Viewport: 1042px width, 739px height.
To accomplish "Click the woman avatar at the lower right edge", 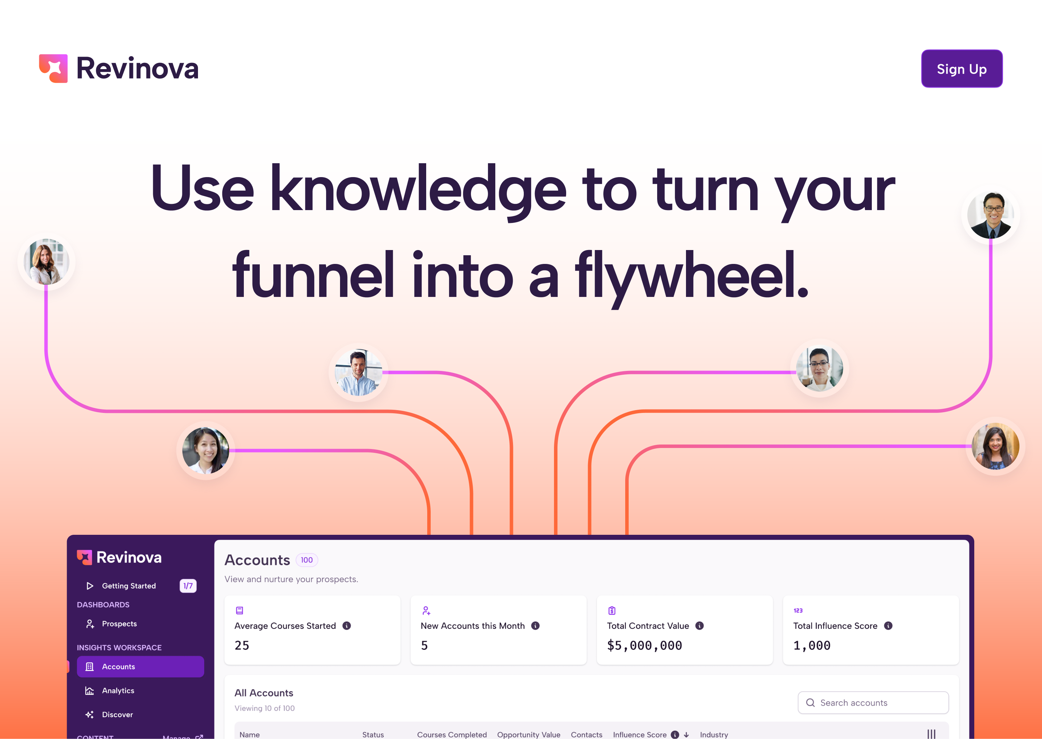I will click(995, 446).
